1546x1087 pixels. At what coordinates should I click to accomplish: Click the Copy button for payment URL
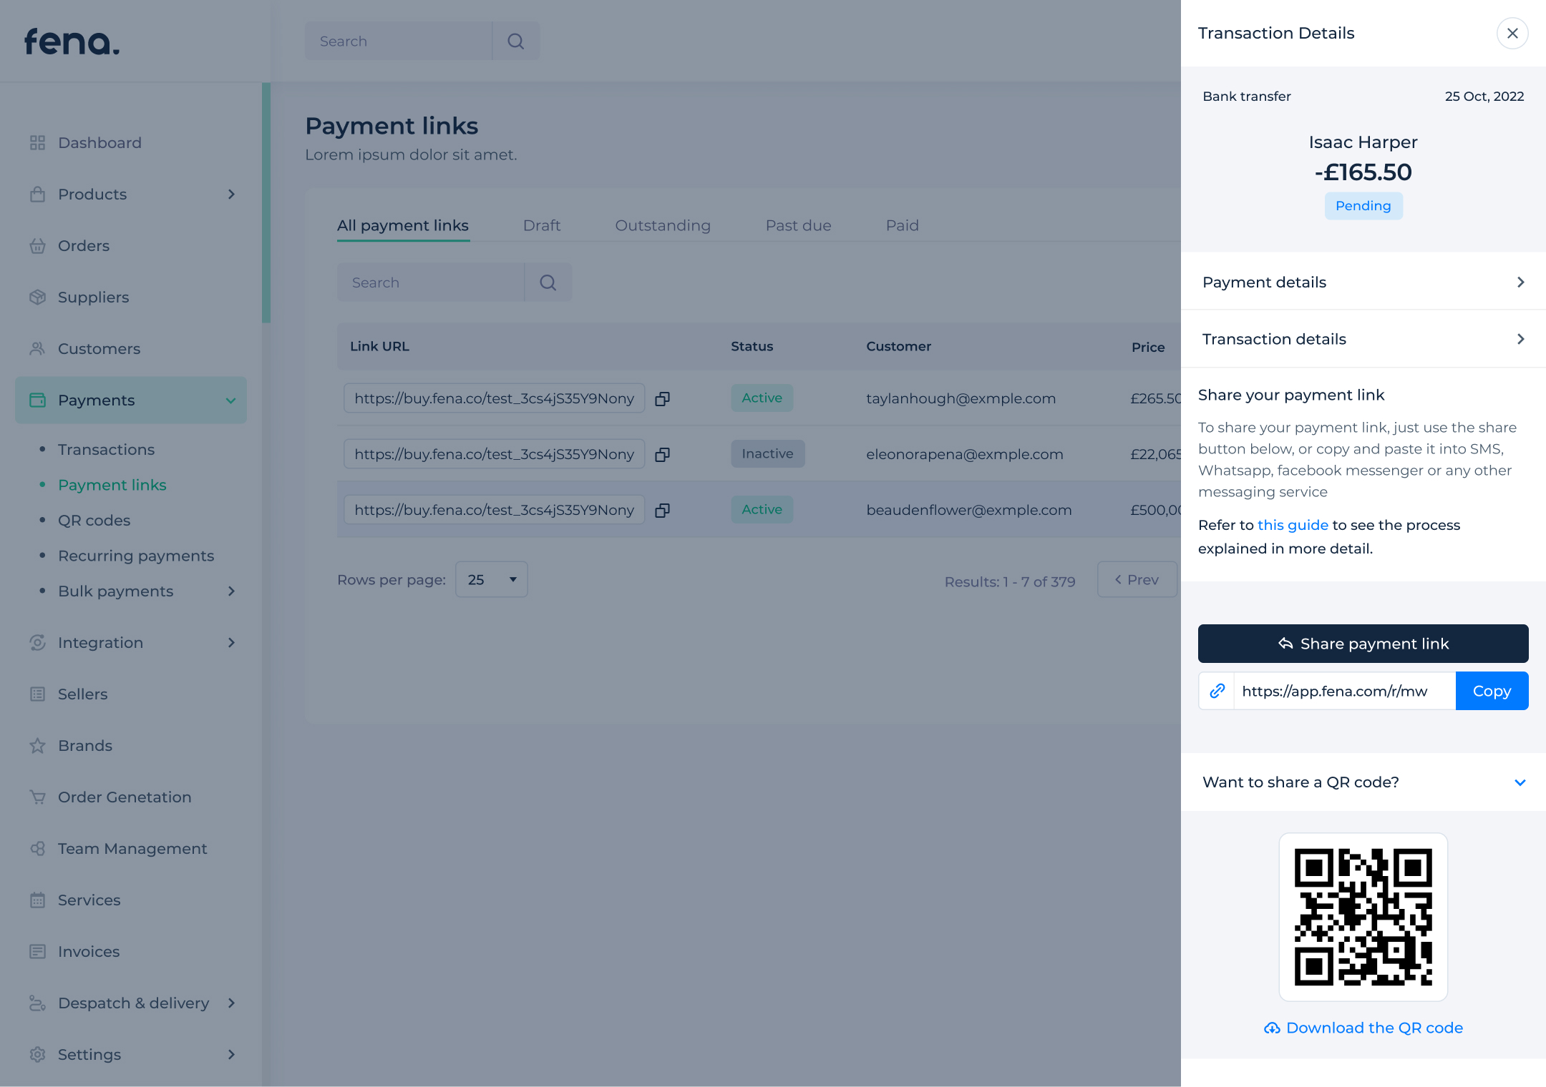(1489, 691)
